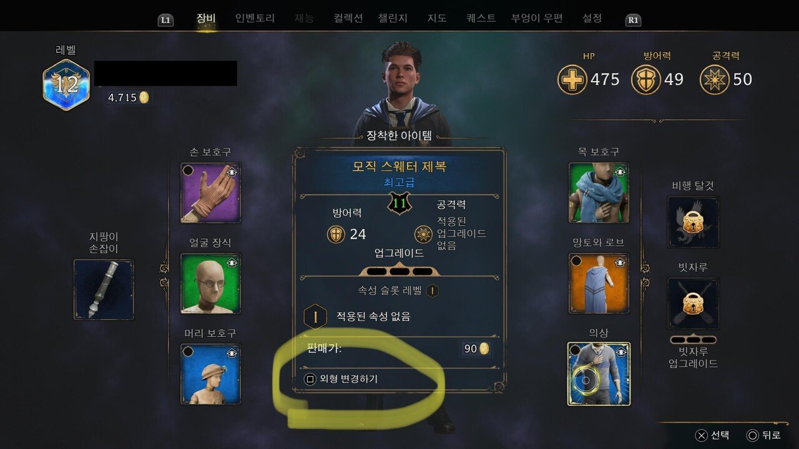Image resolution: width=799 pixels, height=449 pixels.
Task: Select the 머리 보호구 hat slot
Action: (x=211, y=374)
